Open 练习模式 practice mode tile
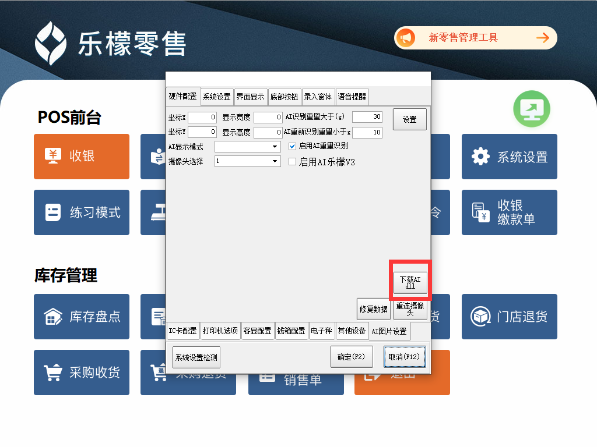597x447 pixels. pos(82,212)
